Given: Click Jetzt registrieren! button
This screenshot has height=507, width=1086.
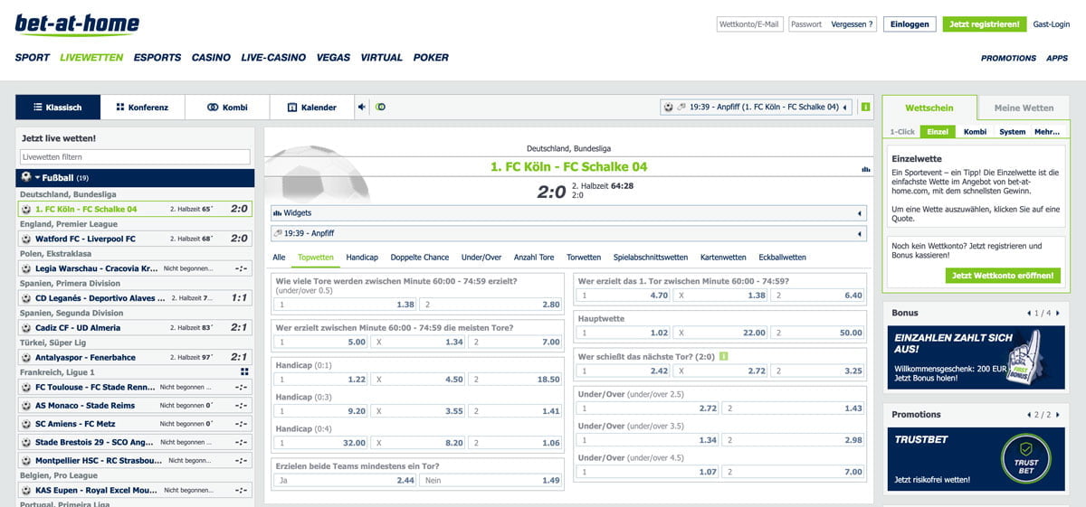Looking at the screenshot, I should [985, 24].
